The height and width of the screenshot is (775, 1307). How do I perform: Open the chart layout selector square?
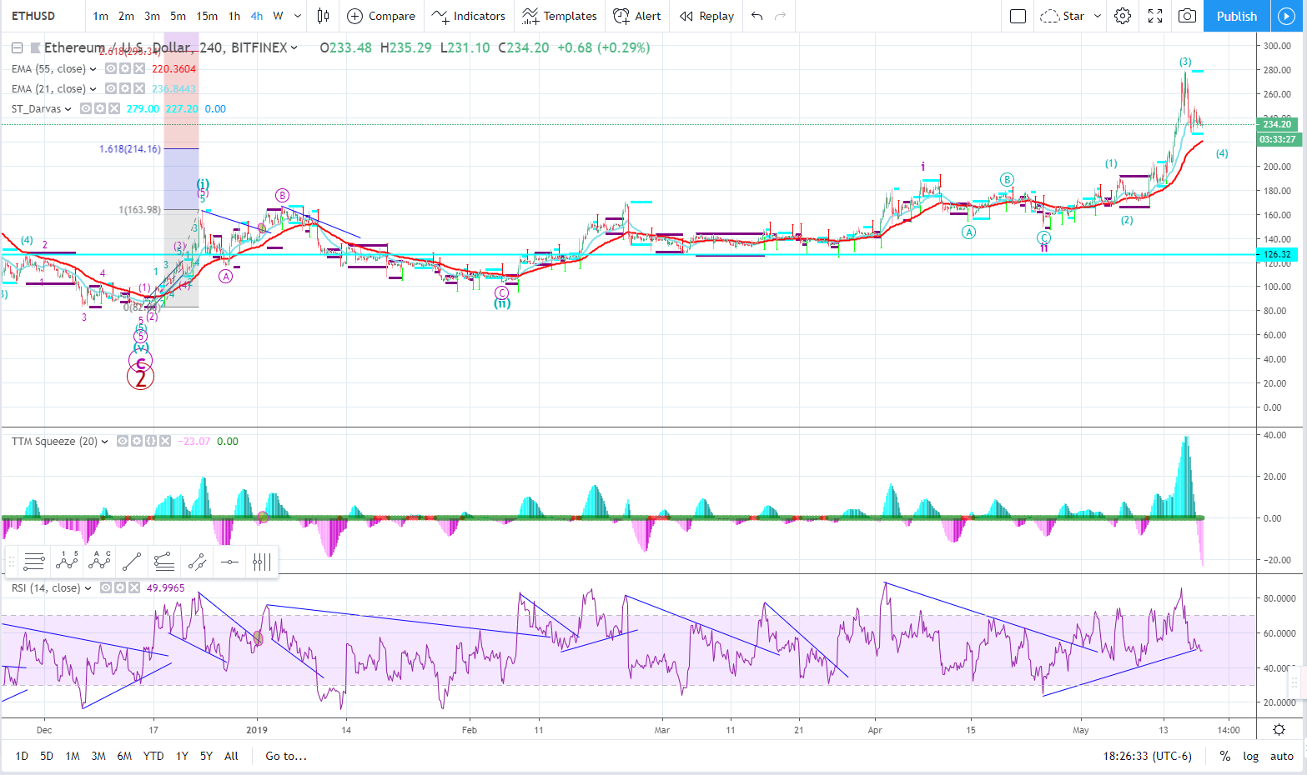(1018, 16)
